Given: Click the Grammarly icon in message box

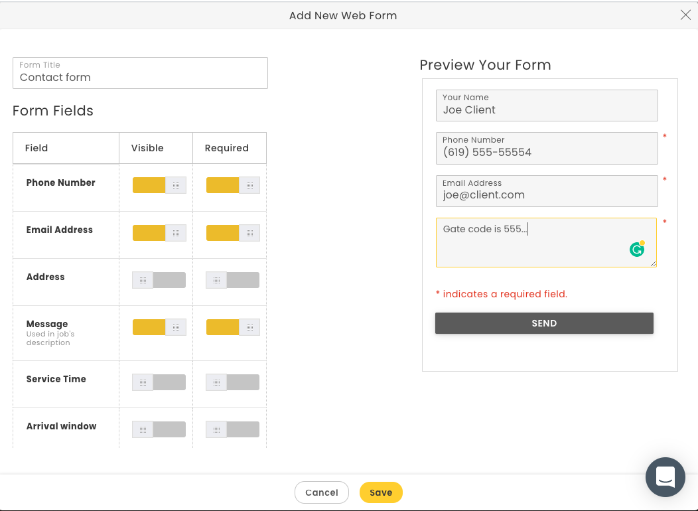Looking at the screenshot, I should pyautogui.click(x=637, y=250).
